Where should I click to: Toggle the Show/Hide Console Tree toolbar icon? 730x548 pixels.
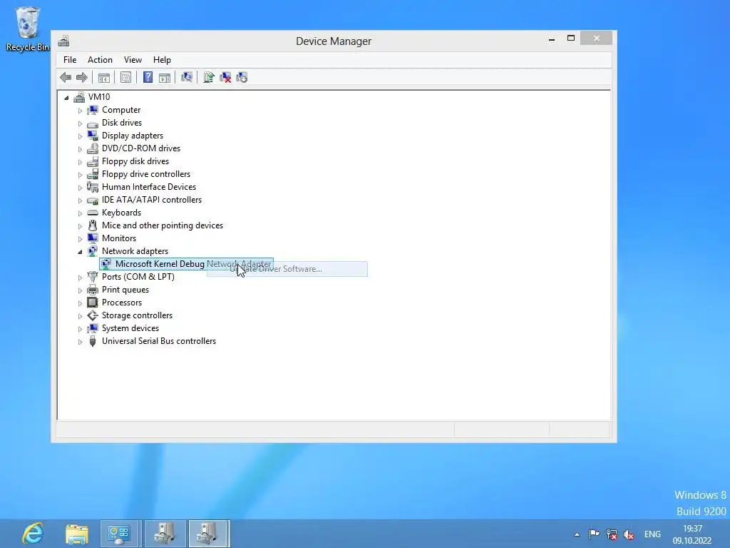[x=104, y=77]
